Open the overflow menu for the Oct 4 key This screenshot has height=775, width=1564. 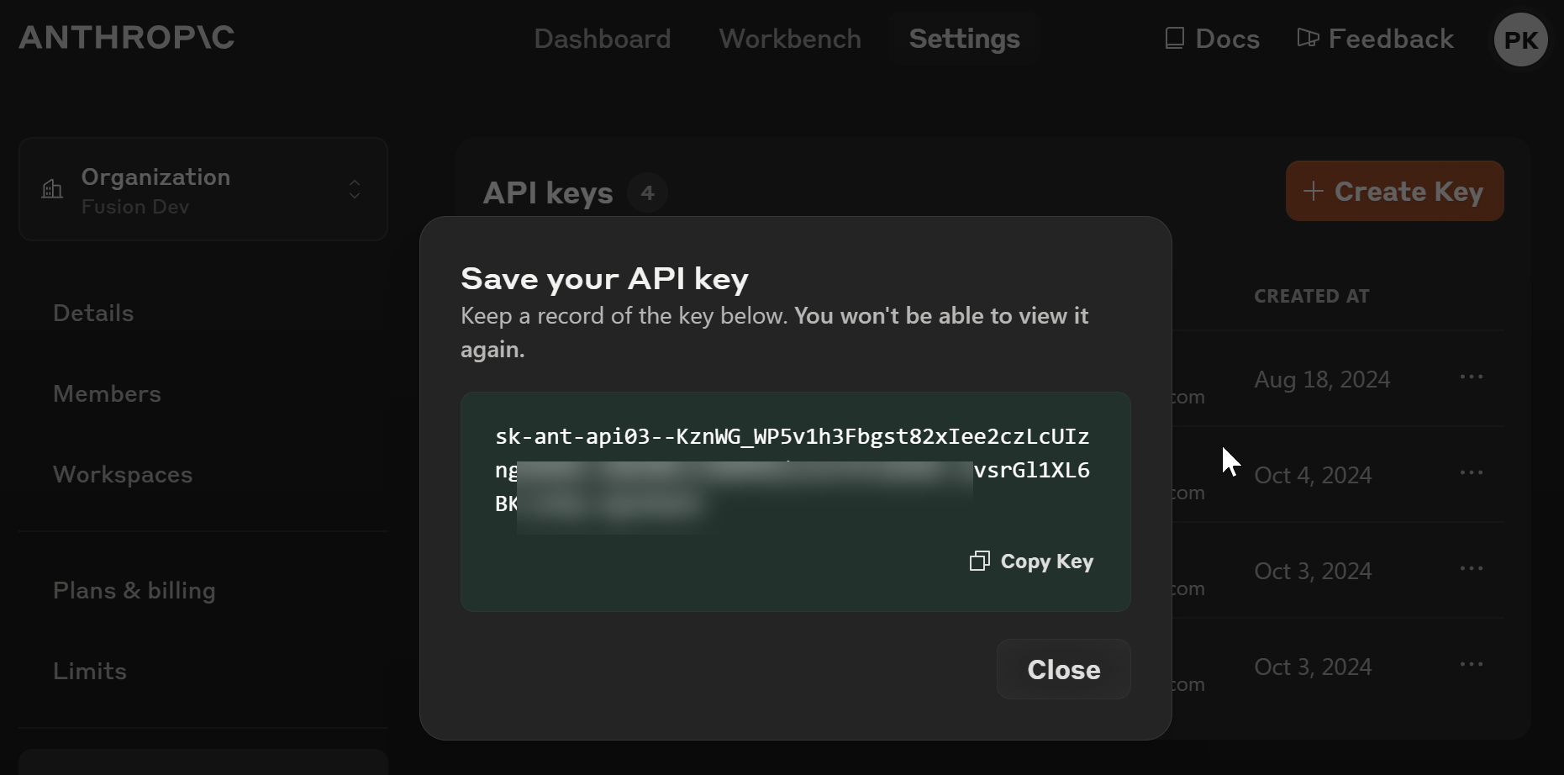tap(1472, 472)
